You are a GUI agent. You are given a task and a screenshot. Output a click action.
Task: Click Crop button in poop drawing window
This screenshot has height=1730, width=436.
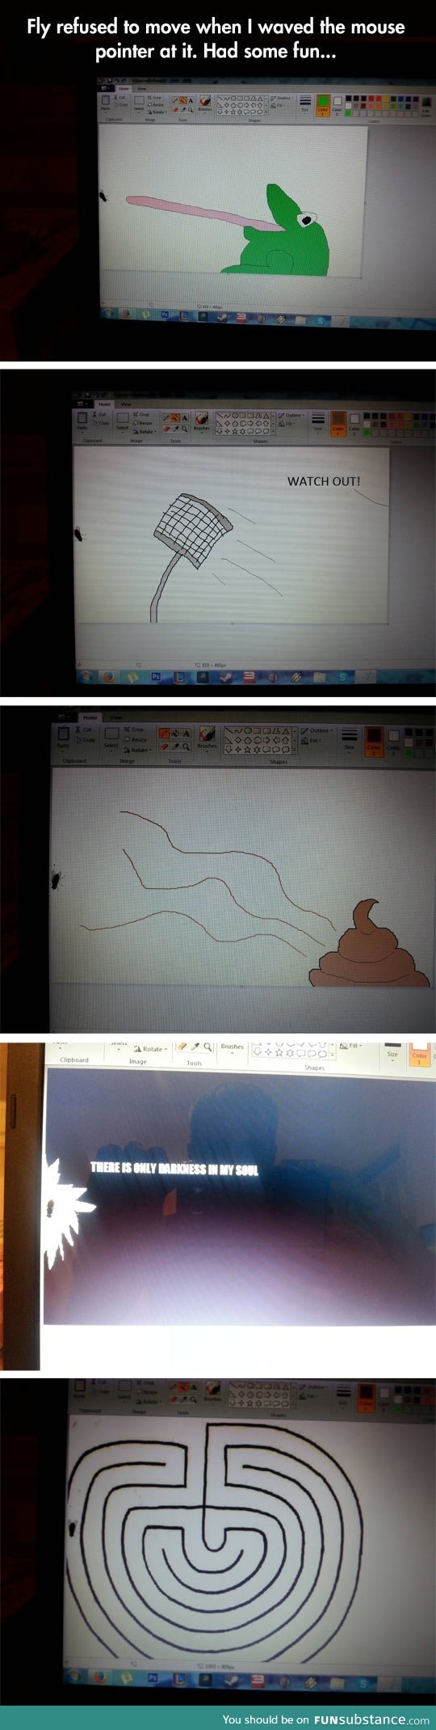tap(135, 730)
